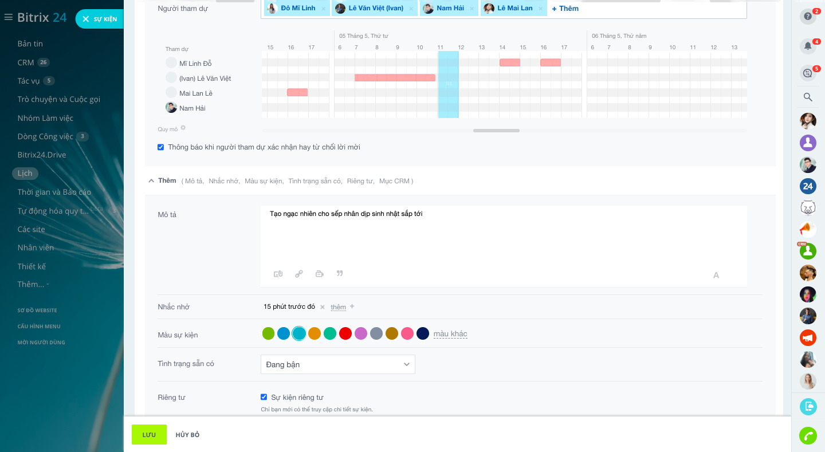Open the notifications bell icon

pos(808,46)
